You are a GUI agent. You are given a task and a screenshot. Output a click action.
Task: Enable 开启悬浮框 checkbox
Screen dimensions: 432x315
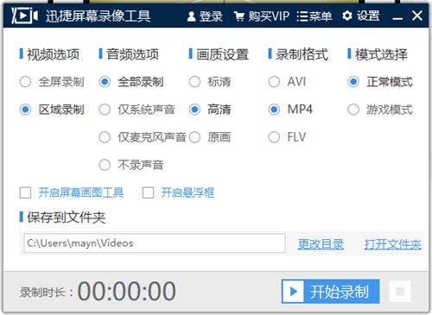(148, 192)
